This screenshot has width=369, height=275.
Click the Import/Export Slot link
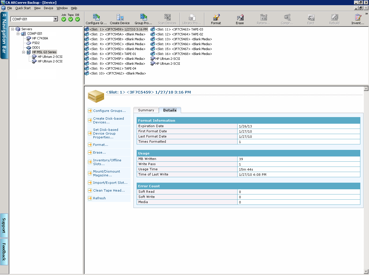click(x=110, y=183)
